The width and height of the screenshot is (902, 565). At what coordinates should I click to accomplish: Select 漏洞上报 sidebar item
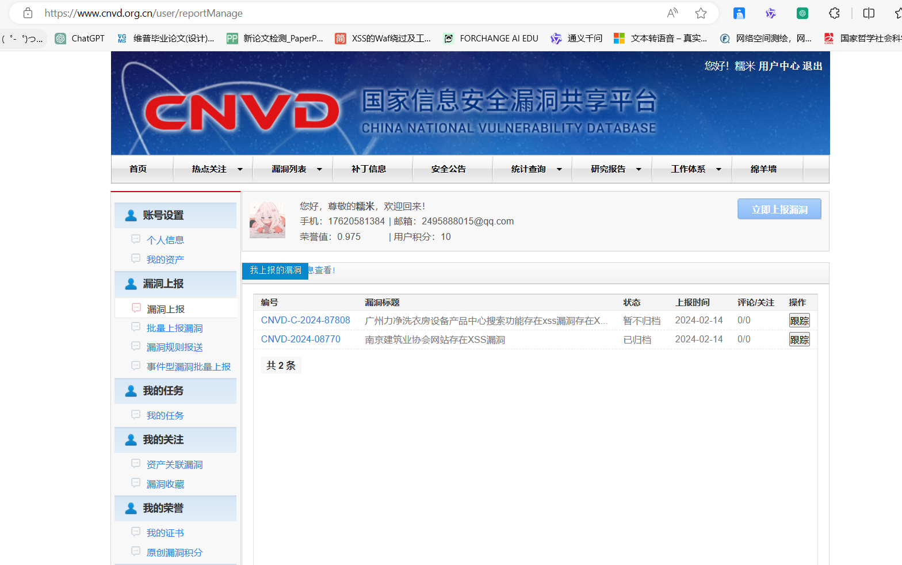(x=166, y=309)
